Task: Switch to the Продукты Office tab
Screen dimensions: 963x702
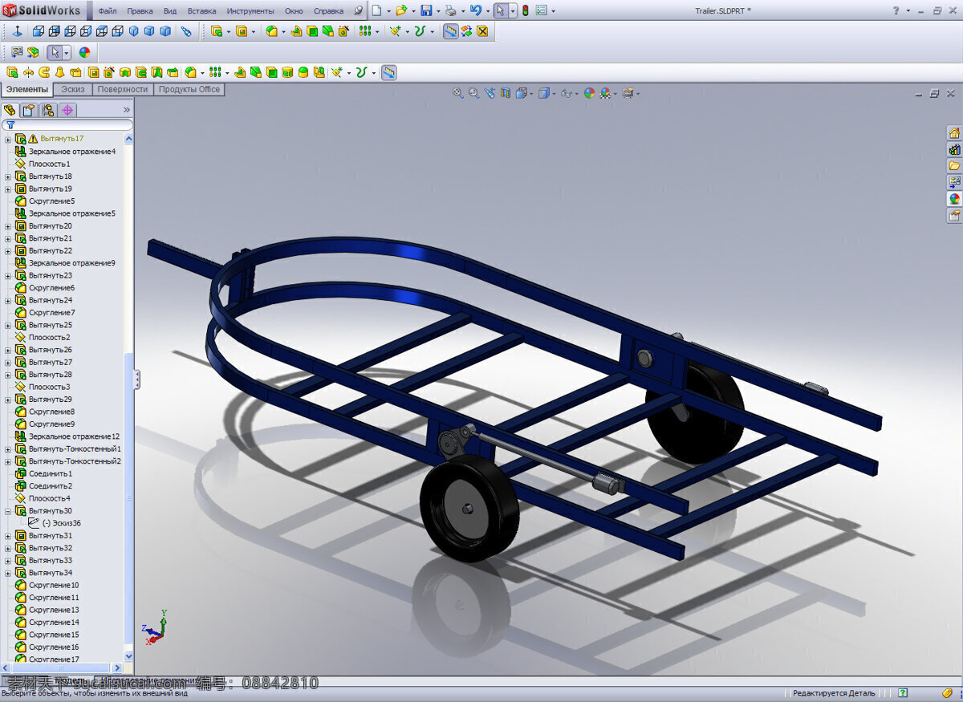Action: click(189, 89)
